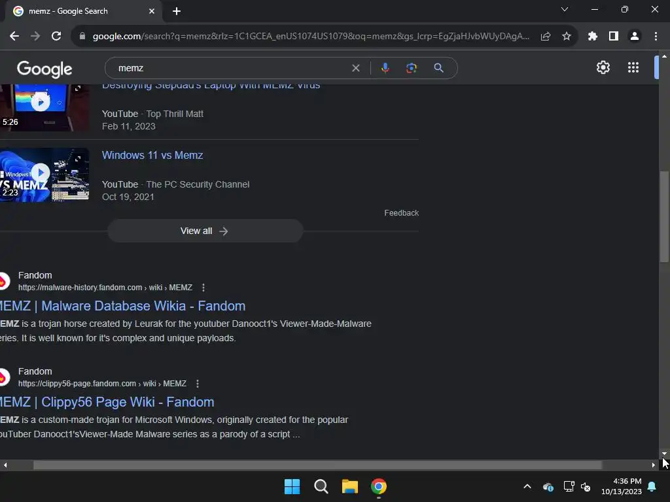Click View all videos button
Viewport: 670px width, 502px height.
(x=205, y=231)
